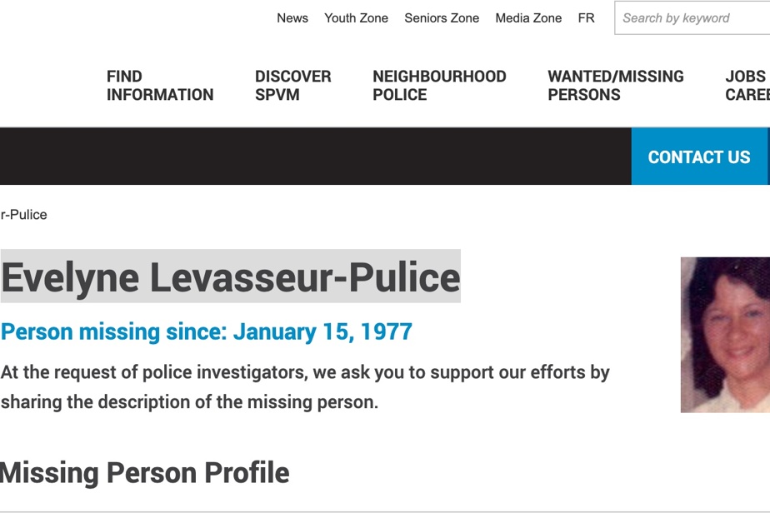The height and width of the screenshot is (513, 770).
Task: Focus the Search by keyword field
Action: [692, 18]
